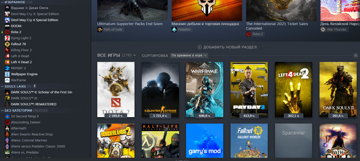Open the Dota 2 cover with 2 189,8 ч.
The width and height of the screenshot is (360, 161).
[116, 90]
